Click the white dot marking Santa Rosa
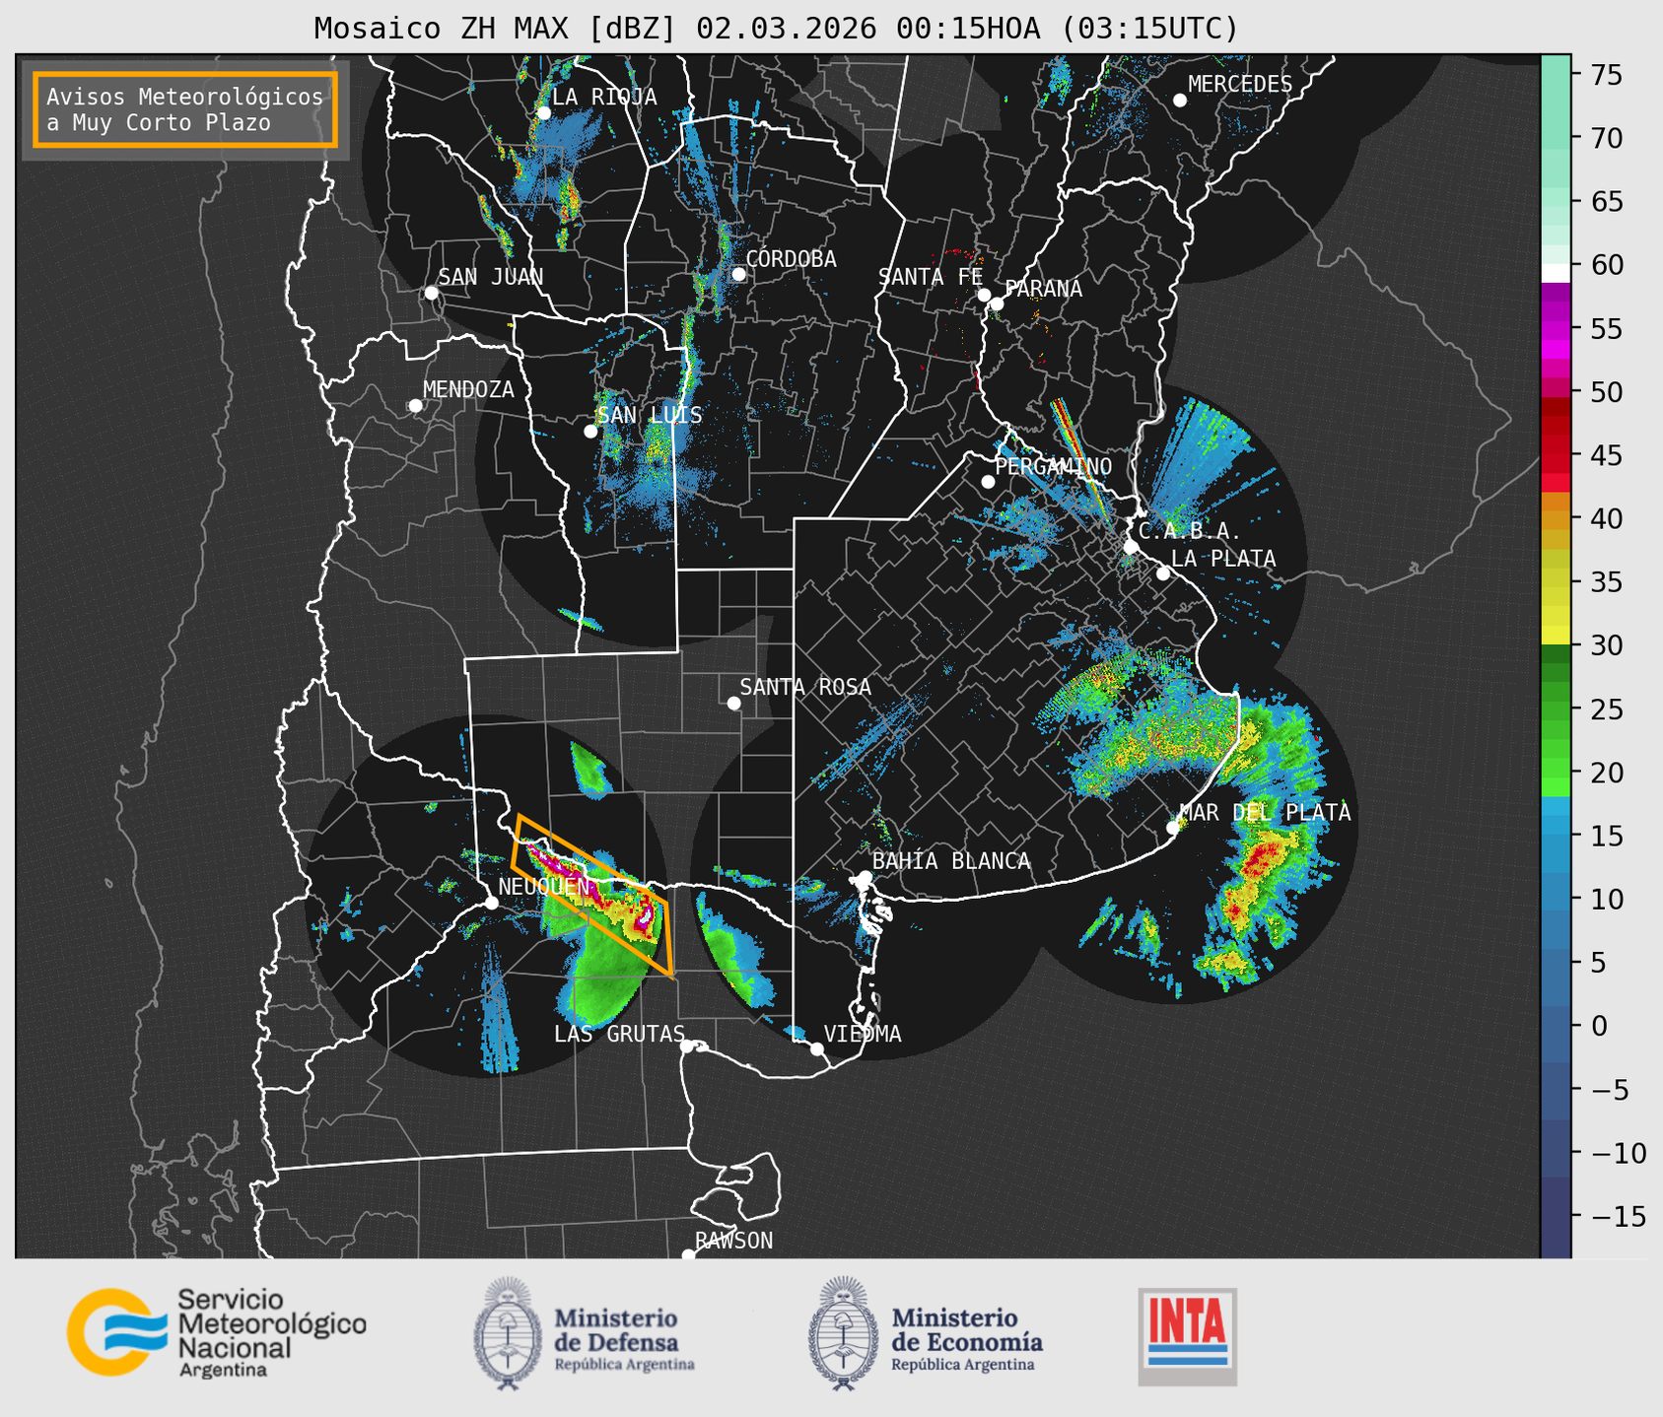The width and height of the screenshot is (1663, 1417). pos(733,703)
